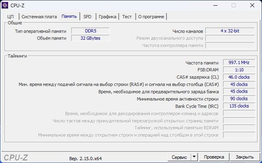
Task: Click the Закрыть button
Action: point(245,157)
